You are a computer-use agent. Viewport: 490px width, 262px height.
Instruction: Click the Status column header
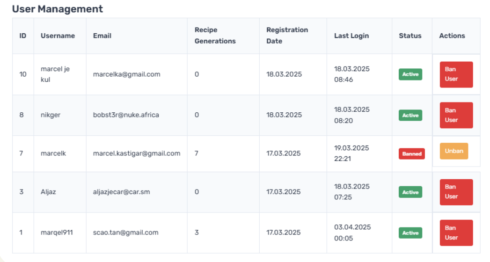pyautogui.click(x=410, y=36)
